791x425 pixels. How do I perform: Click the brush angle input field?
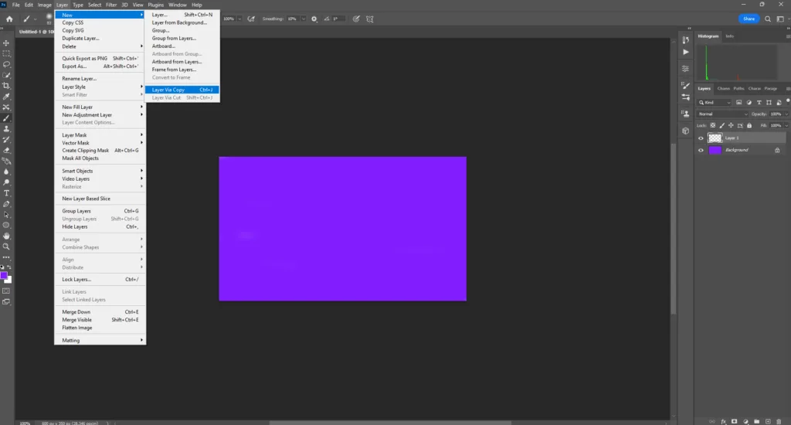click(x=338, y=19)
